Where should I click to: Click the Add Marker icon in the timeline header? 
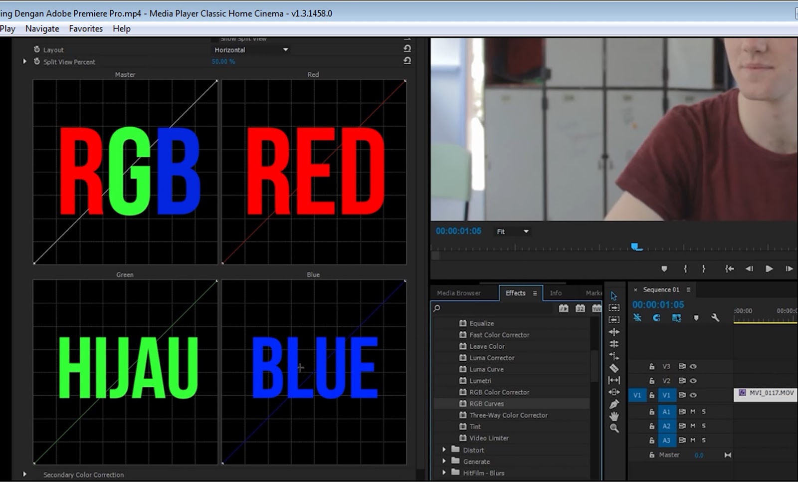point(697,317)
